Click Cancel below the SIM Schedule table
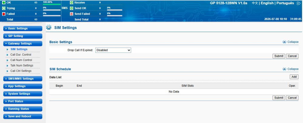 [292, 98]
